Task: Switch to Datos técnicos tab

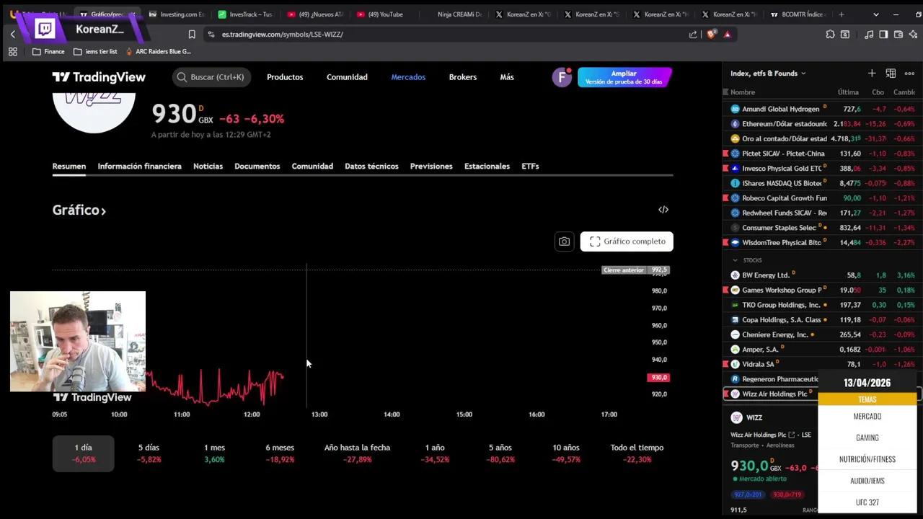Action: pos(371,167)
